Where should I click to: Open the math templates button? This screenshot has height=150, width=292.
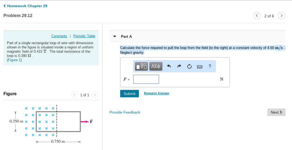point(141,66)
